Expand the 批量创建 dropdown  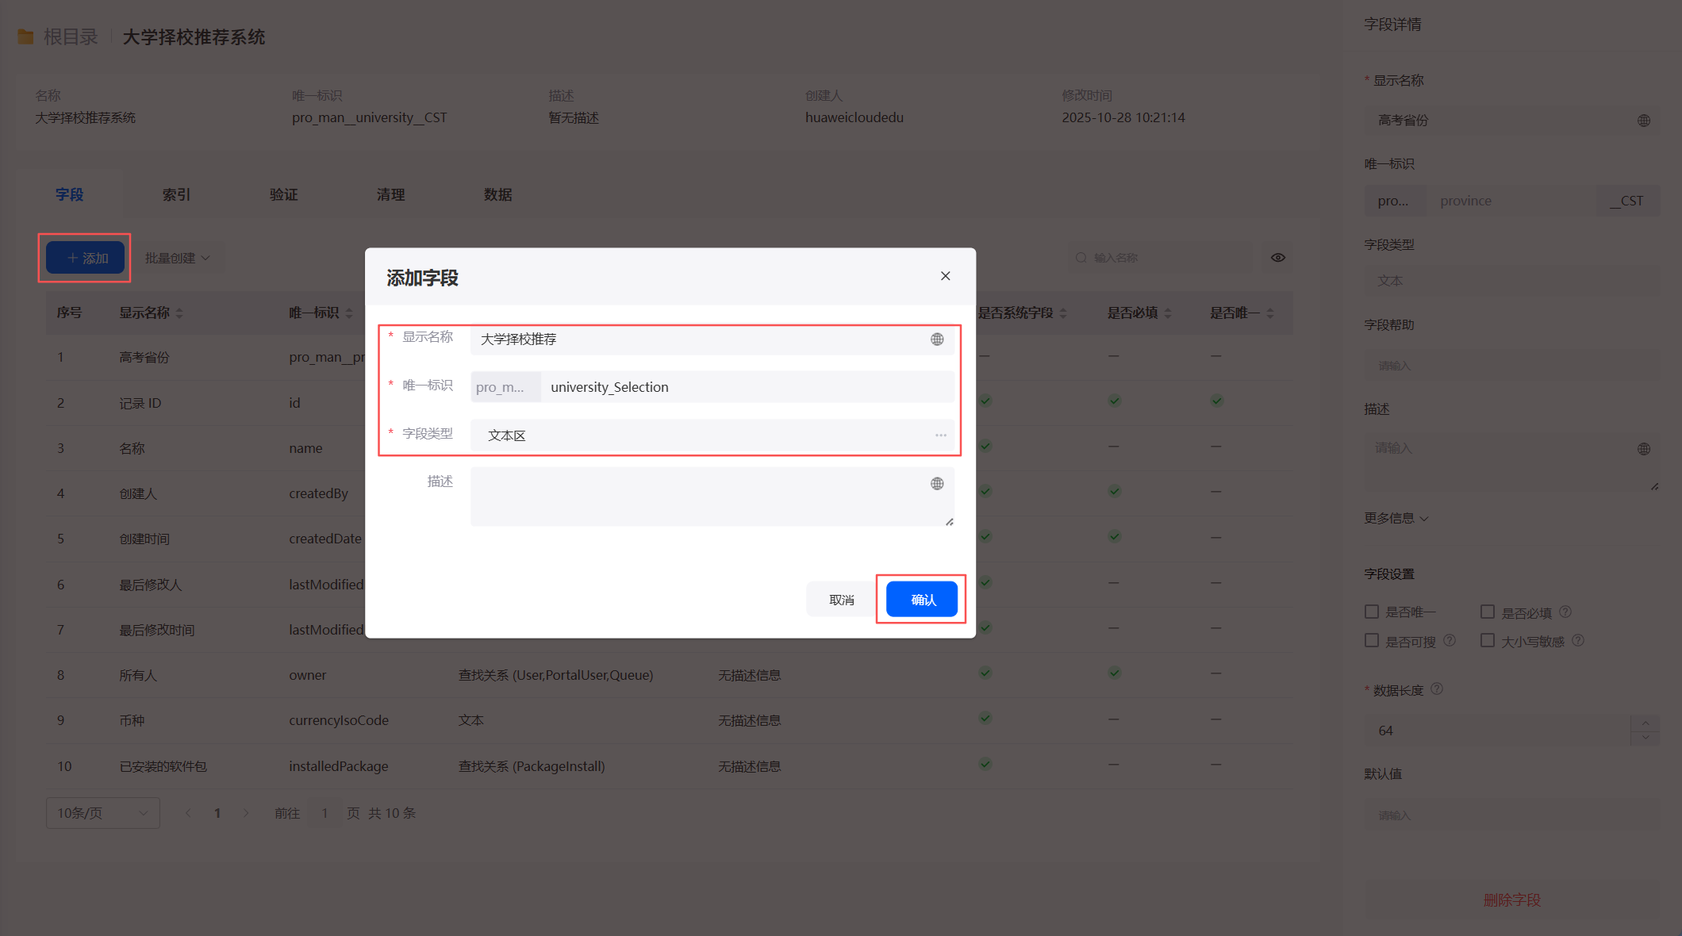click(178, 258)
